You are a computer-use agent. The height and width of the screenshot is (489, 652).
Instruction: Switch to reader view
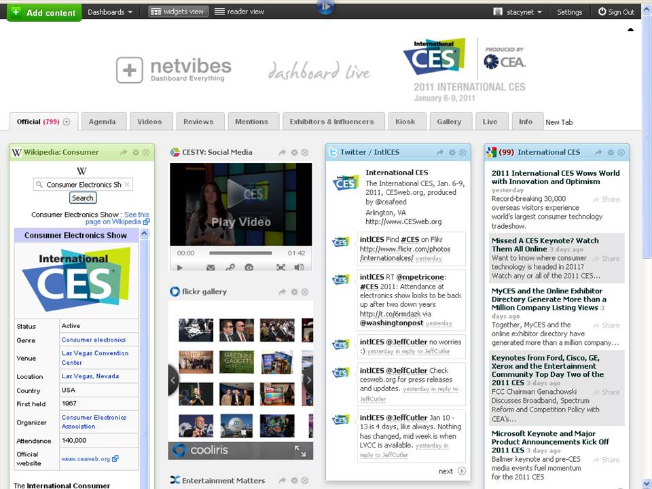point(238,12)
